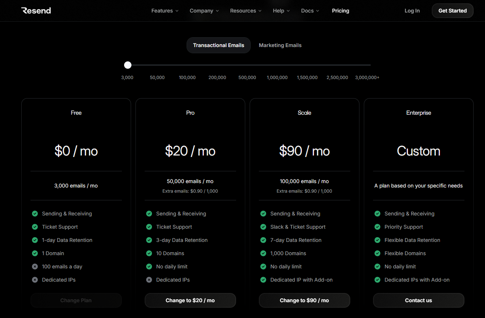Viewport: 485px width, 318px height.
Task: Select the Transactional Emails tab
Action: [x=218, y=45]
